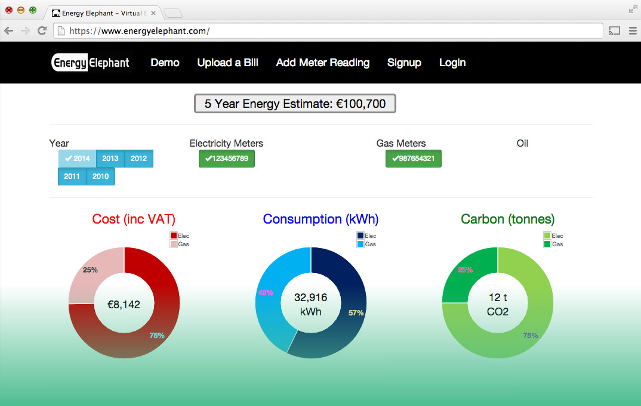Reload the page with the refresh icon
Image resolution: width=641 pixels, height=406 pixels.
coord(42,31)
